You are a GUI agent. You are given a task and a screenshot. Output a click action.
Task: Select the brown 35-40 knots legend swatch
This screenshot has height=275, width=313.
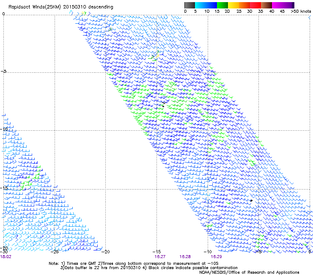pos(266,5)
